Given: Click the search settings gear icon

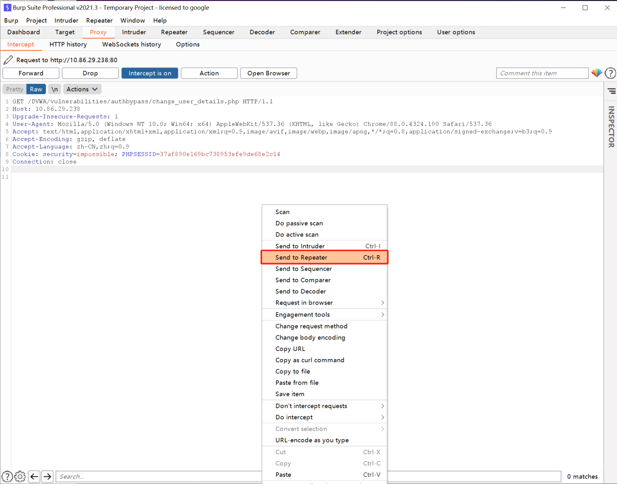Looking at the screenshot, I should (20, 476).
